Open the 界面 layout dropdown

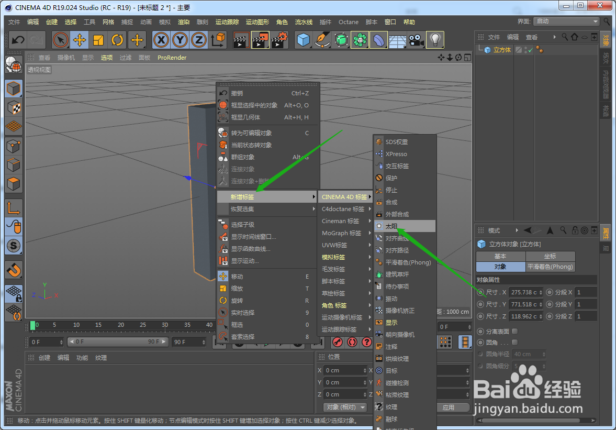(566, 21)
